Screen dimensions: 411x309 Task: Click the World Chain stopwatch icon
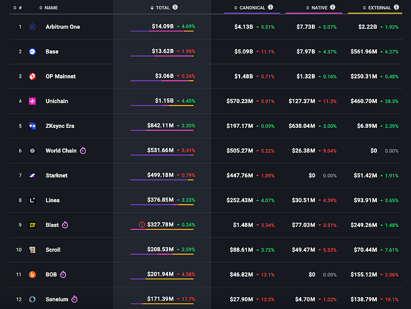point(83,151)
